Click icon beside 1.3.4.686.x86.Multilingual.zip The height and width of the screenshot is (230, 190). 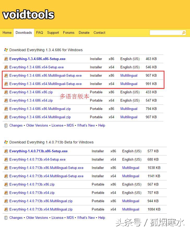tap(6, 109)
